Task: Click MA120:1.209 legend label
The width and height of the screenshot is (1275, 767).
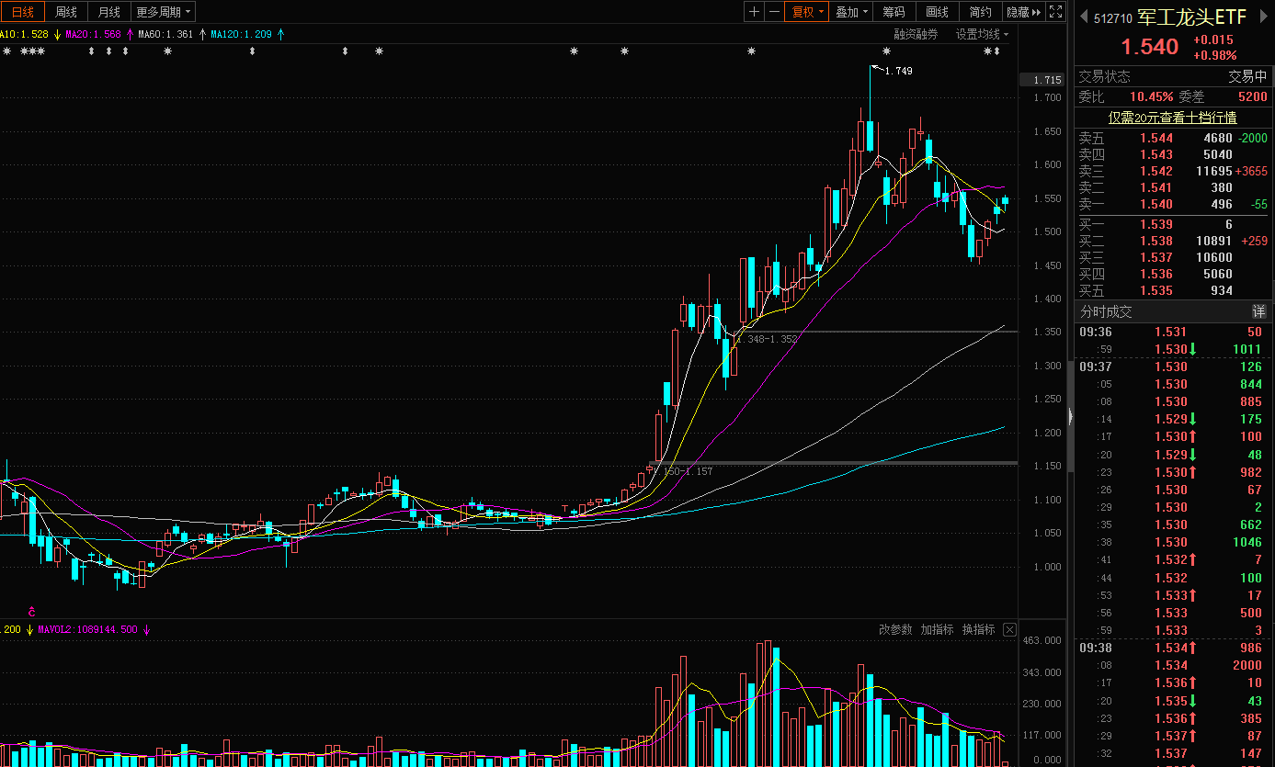Action: 242,34
